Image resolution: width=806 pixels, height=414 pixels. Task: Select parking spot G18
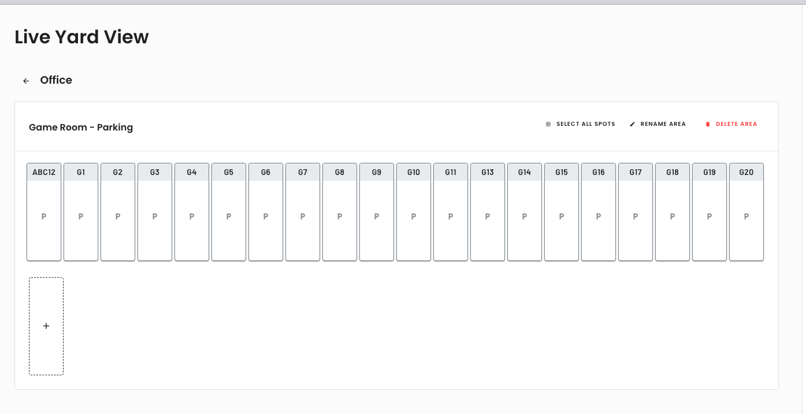[x=673, y=212]
